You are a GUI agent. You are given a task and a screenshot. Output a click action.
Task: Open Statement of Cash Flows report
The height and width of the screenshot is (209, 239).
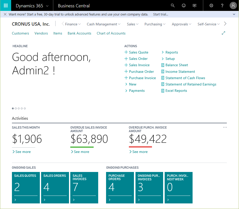(183, 78)
